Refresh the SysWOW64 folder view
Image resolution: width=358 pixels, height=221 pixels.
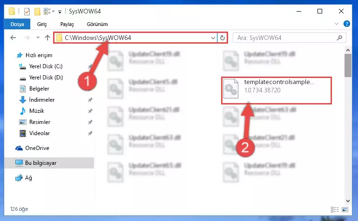click(223, 38)
